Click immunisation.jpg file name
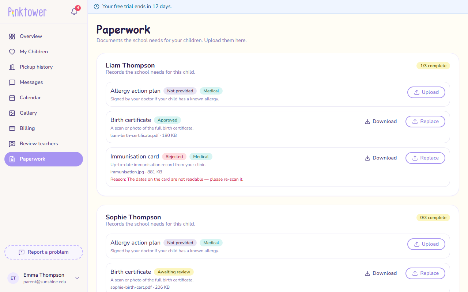This screenshot has width=468, height=292. (127, 172)
